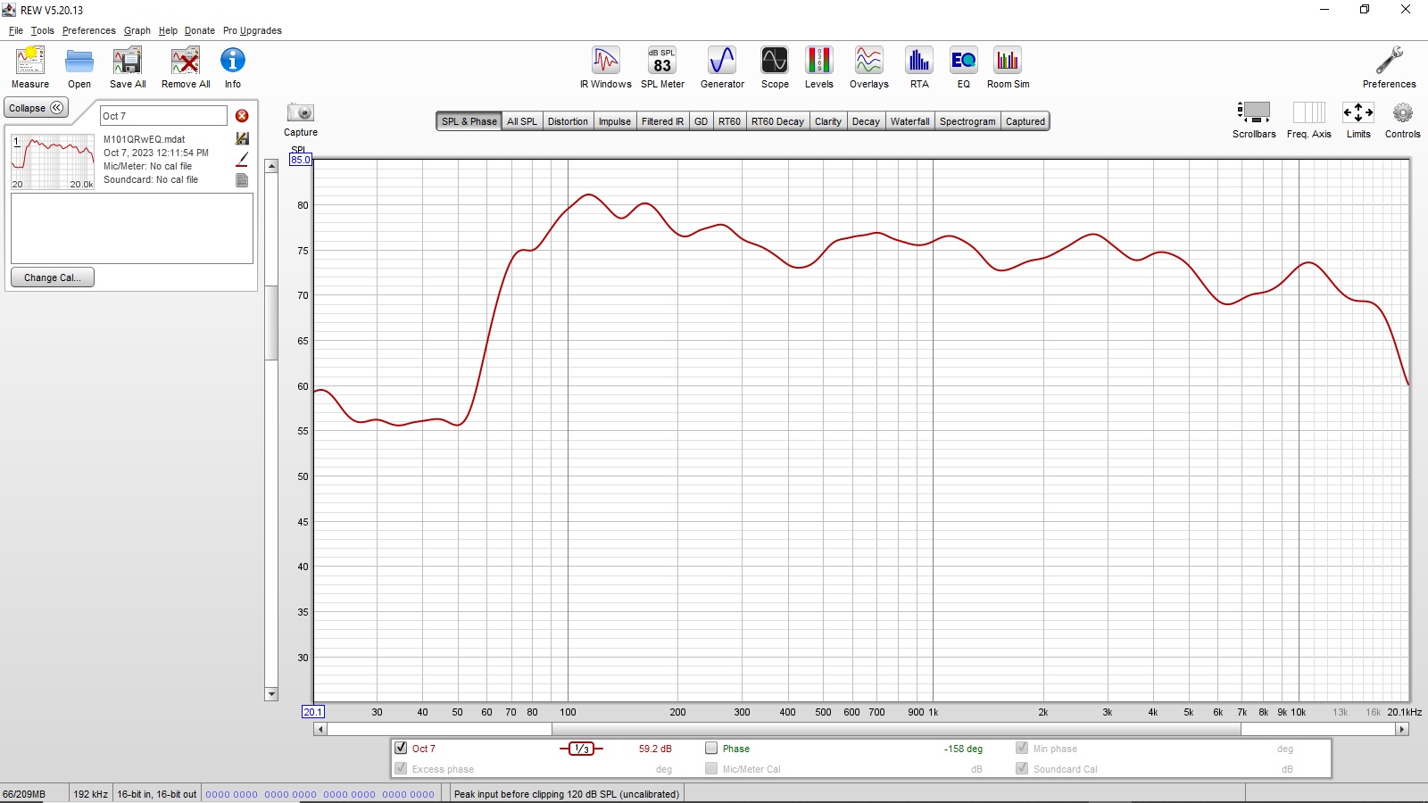Open the 1/3 smoothing trace selector

(581, 749)
